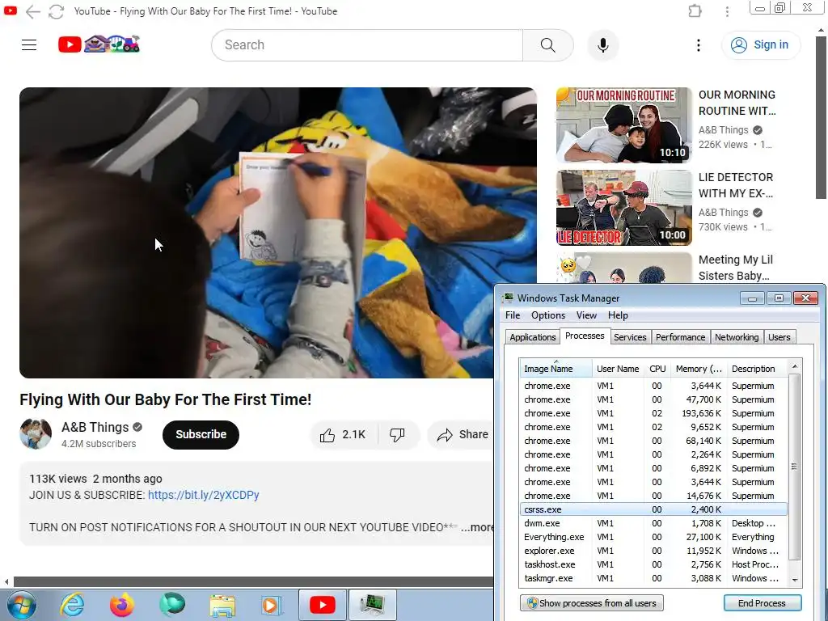This screenshot has height=621, width=828.
Task: Sort processes by User Name column
Action: 618,369
